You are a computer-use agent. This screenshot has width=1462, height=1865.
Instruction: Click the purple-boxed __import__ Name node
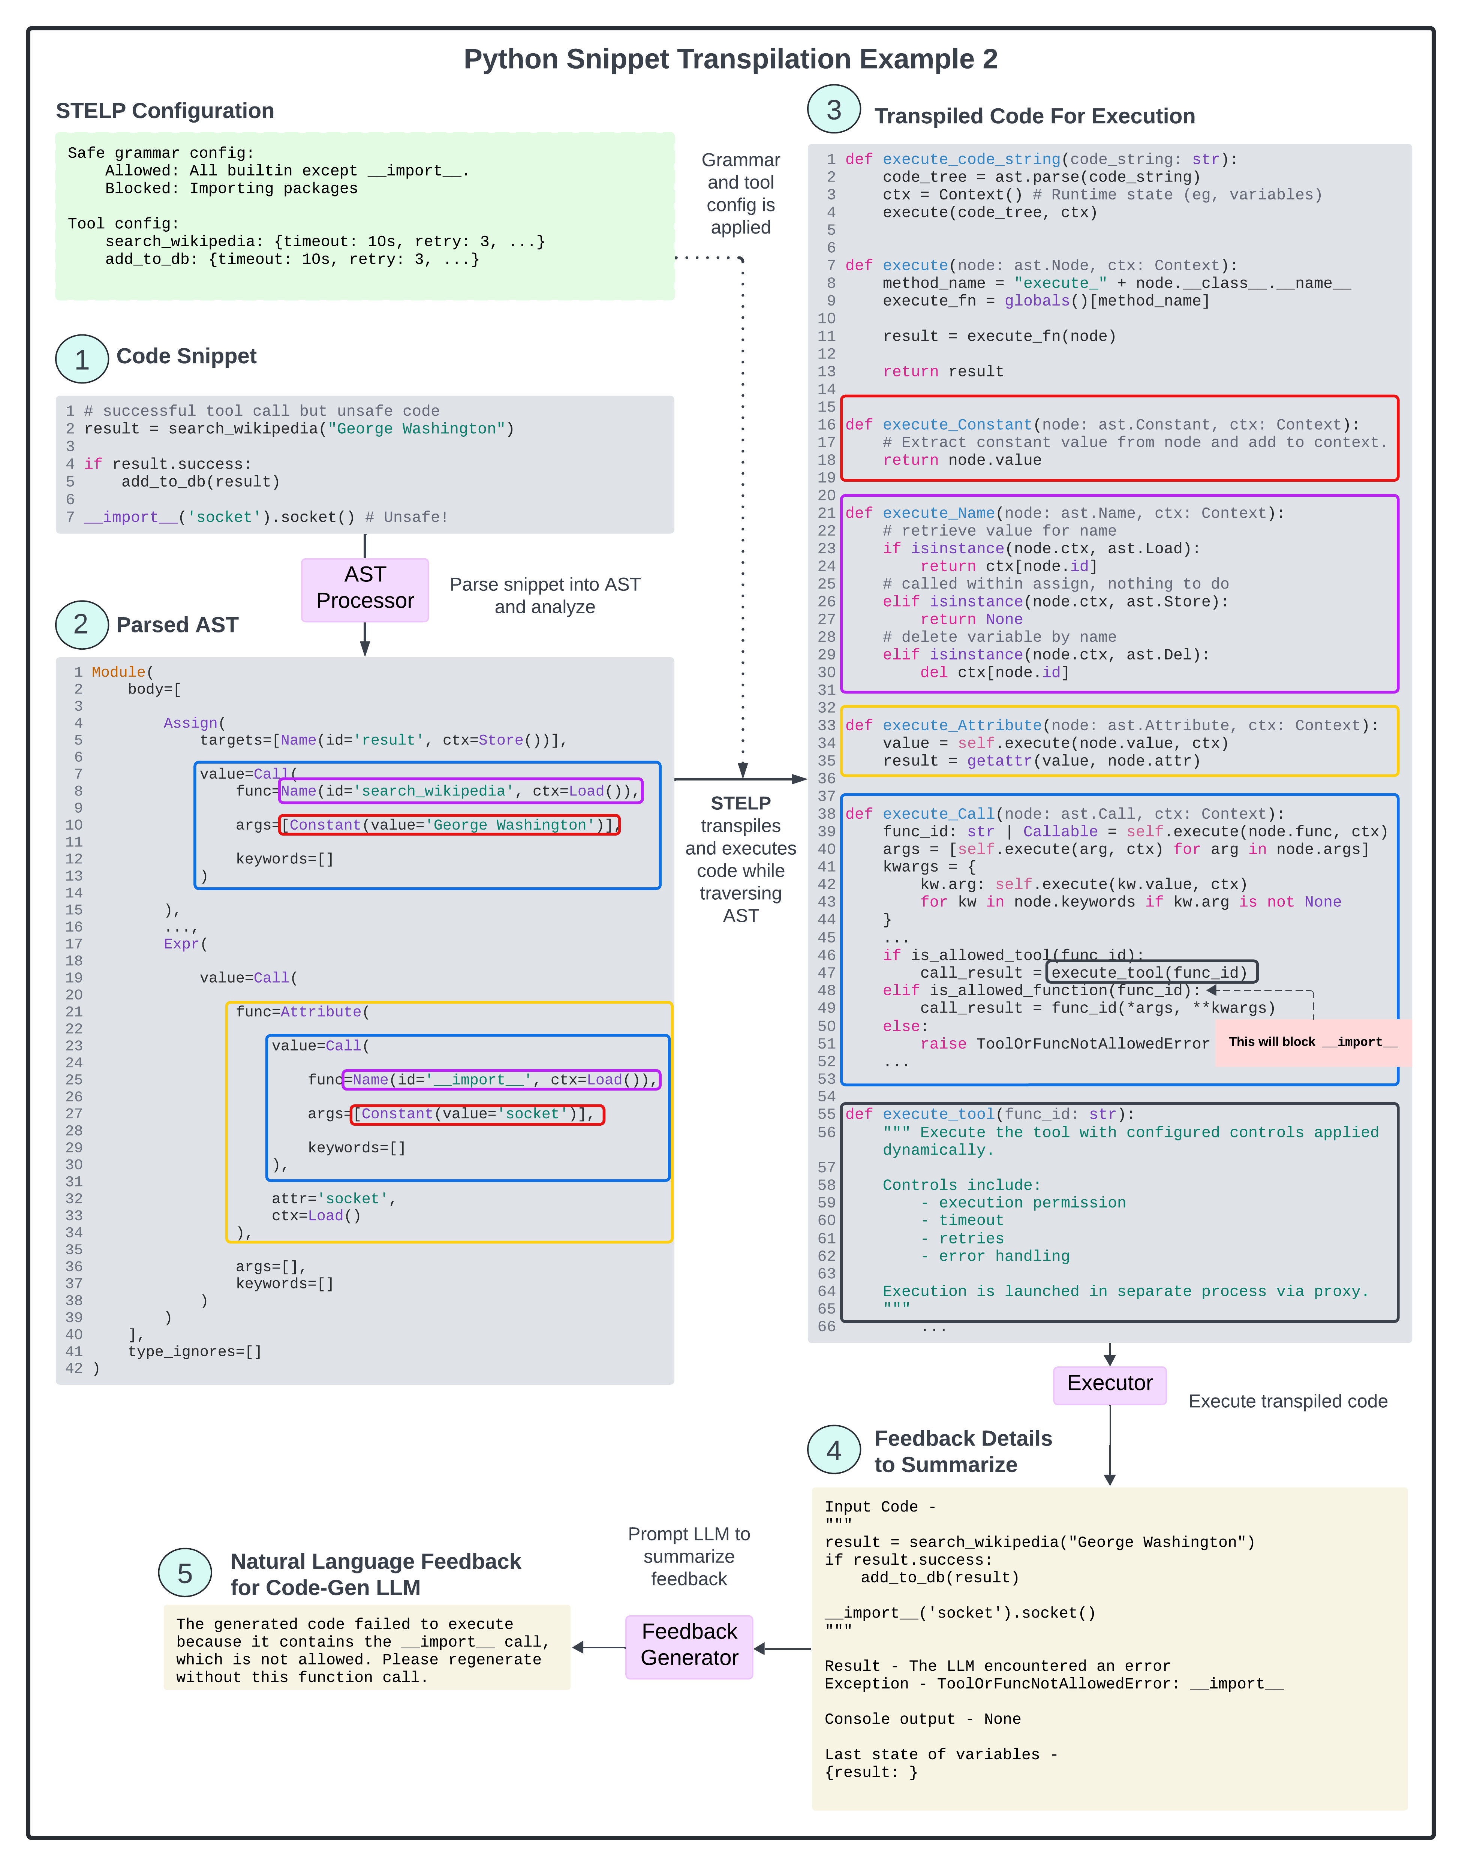502,1080
